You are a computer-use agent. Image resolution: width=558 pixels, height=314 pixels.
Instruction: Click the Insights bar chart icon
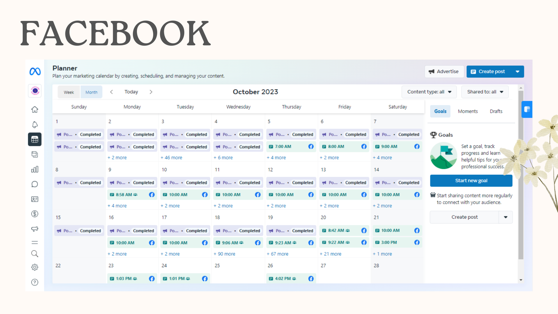(x=35, y=169)
